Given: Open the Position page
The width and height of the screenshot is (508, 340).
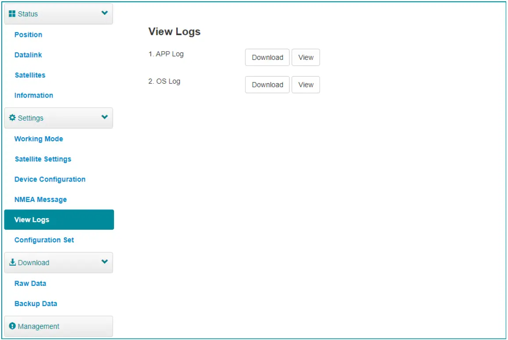Looking at the screenshot, I should coord(28,35).
